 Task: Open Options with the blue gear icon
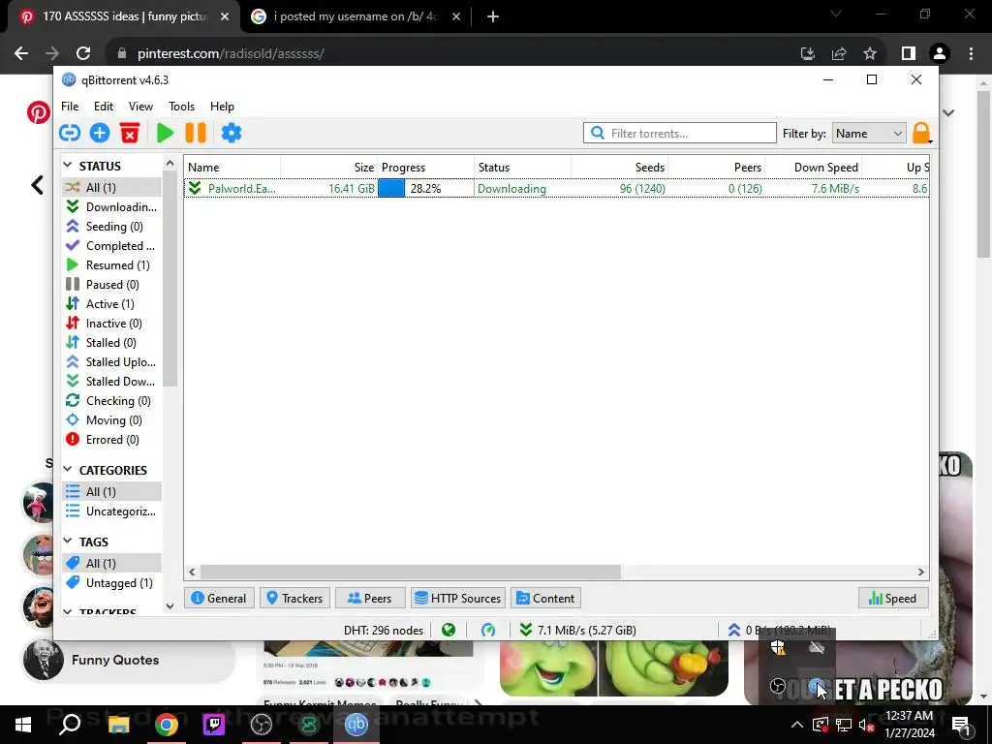pos(232,133)
